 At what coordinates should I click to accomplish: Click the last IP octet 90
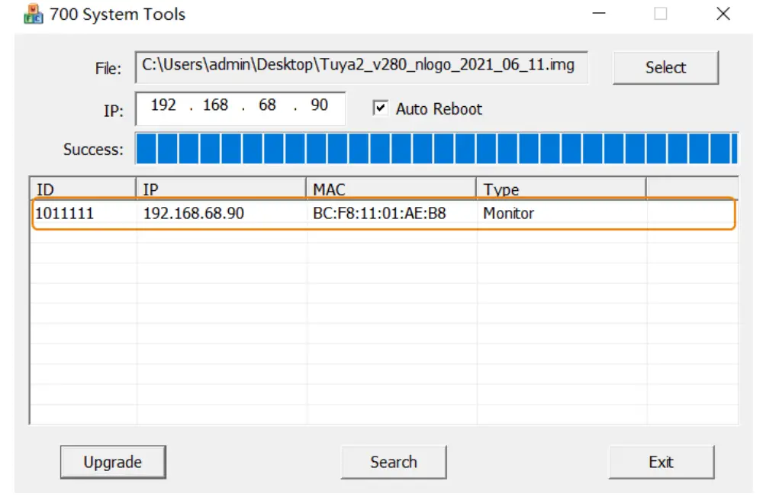[x=319, y=105]
